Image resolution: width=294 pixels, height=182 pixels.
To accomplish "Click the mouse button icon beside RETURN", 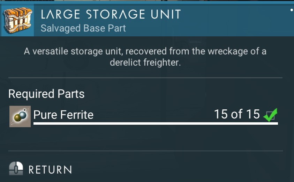I will [x=16, y=168].
